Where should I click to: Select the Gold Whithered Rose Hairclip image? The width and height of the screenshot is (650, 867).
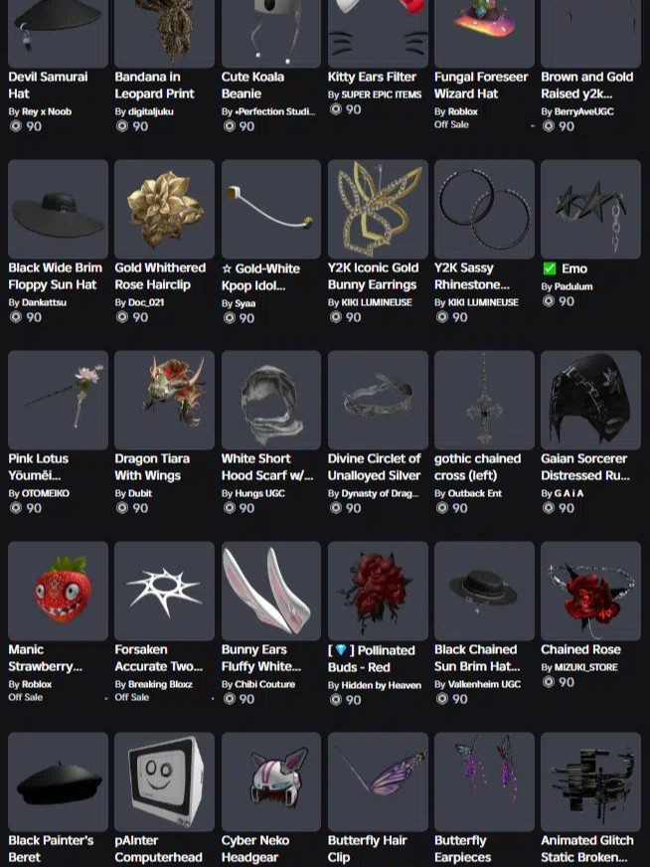pyautogui.click(x=164, y=209)
